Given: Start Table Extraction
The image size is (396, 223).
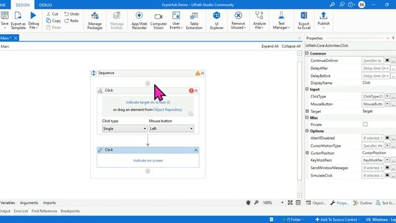Looking at the screenshot, I should tap(194, 20).
